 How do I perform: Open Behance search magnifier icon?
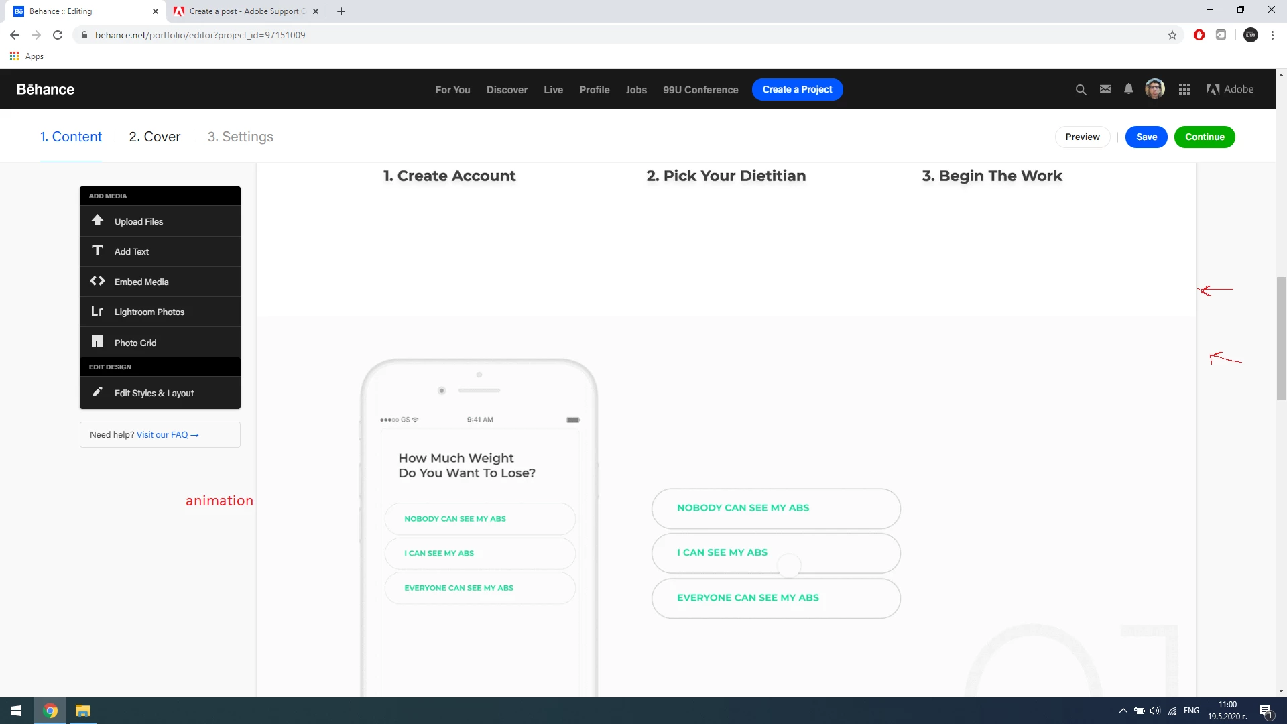coord(1081,89)
